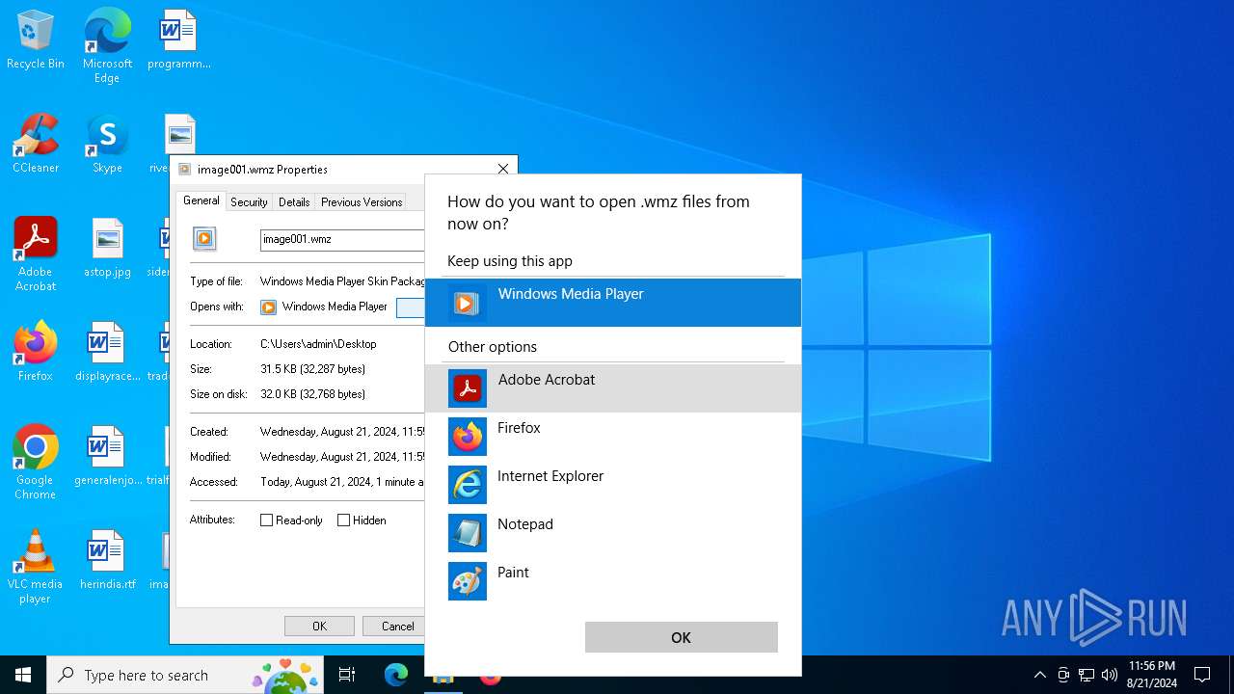Click the taskbar search box
Screen dimensions: 1234x694
[185, 675]
